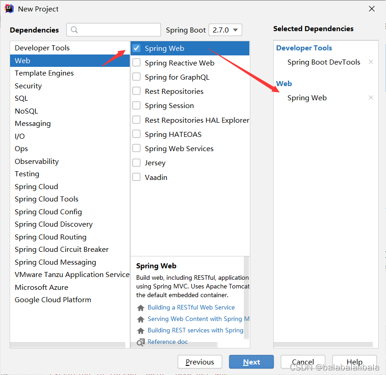This screenshot has height=375, width=386.
Task: Select the I/O category
Action: click(x=70, y=136)
